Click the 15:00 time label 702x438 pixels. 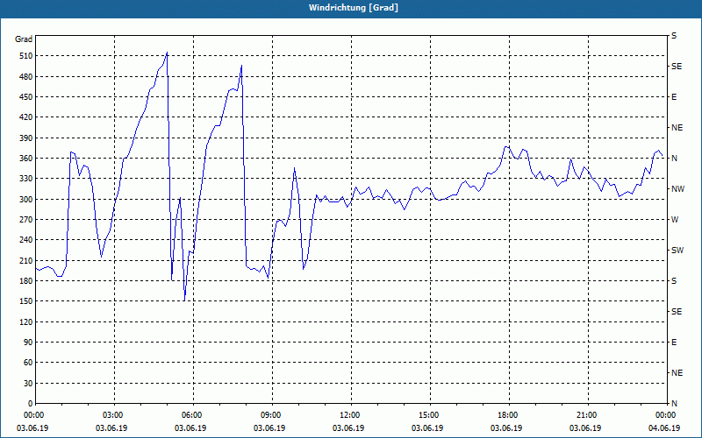(430, 415)
